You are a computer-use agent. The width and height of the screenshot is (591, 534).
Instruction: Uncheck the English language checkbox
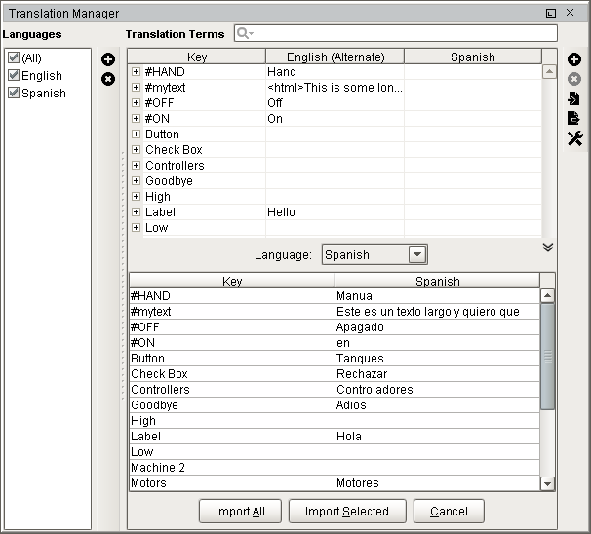point(14,76)
